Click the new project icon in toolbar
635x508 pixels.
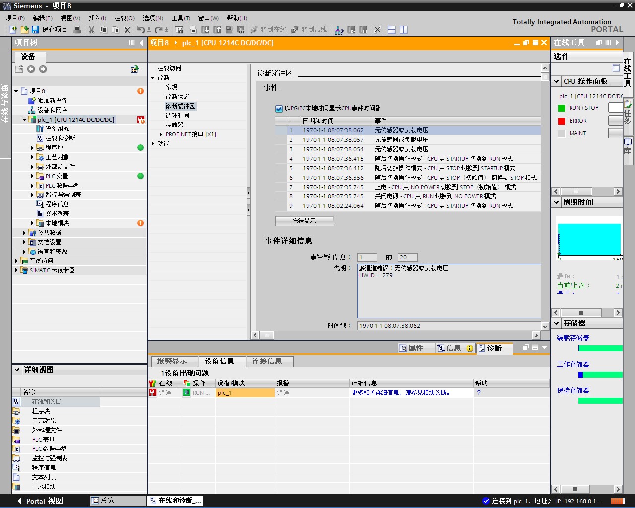(13, 30)
